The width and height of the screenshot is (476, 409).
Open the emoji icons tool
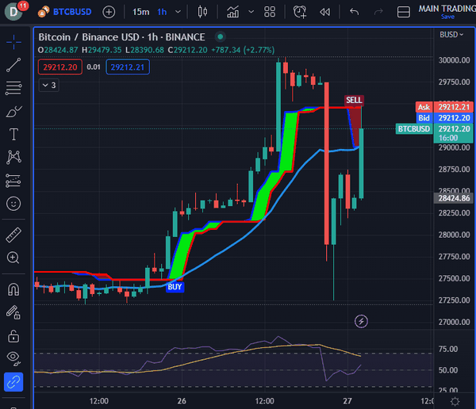coord(13,203)
